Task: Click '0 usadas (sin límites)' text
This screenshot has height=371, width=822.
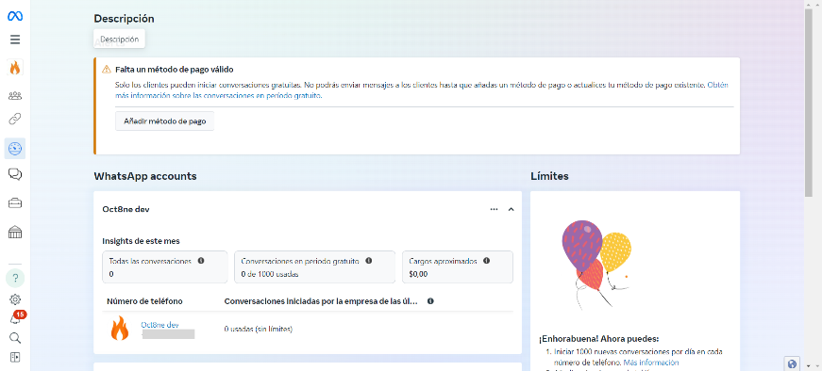Action: coord(259,330)
